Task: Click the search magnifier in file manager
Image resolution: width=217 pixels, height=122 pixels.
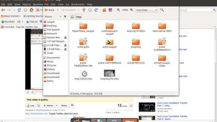Action: [162, 10]
